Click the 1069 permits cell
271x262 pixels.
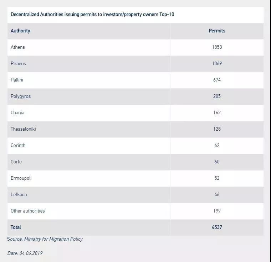coord(217,63)
